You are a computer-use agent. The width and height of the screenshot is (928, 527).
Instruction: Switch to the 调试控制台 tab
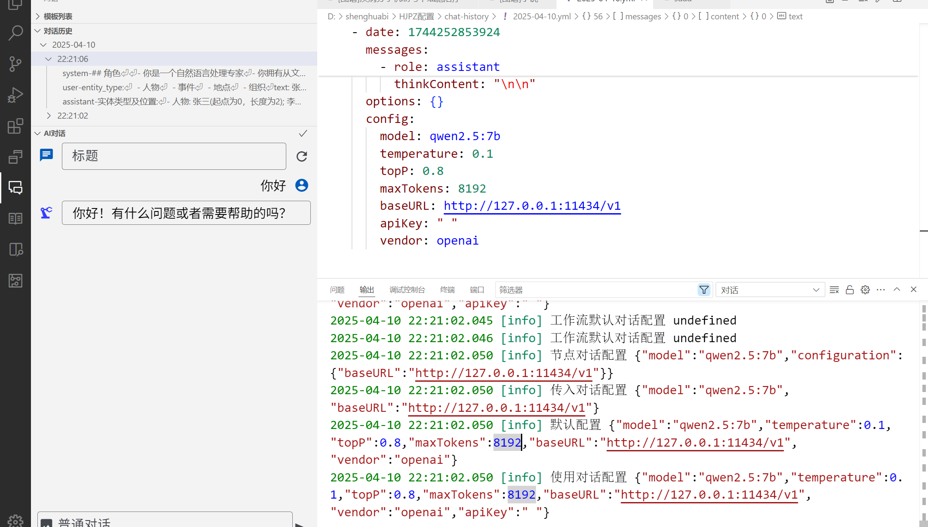(x=407, y=290)
